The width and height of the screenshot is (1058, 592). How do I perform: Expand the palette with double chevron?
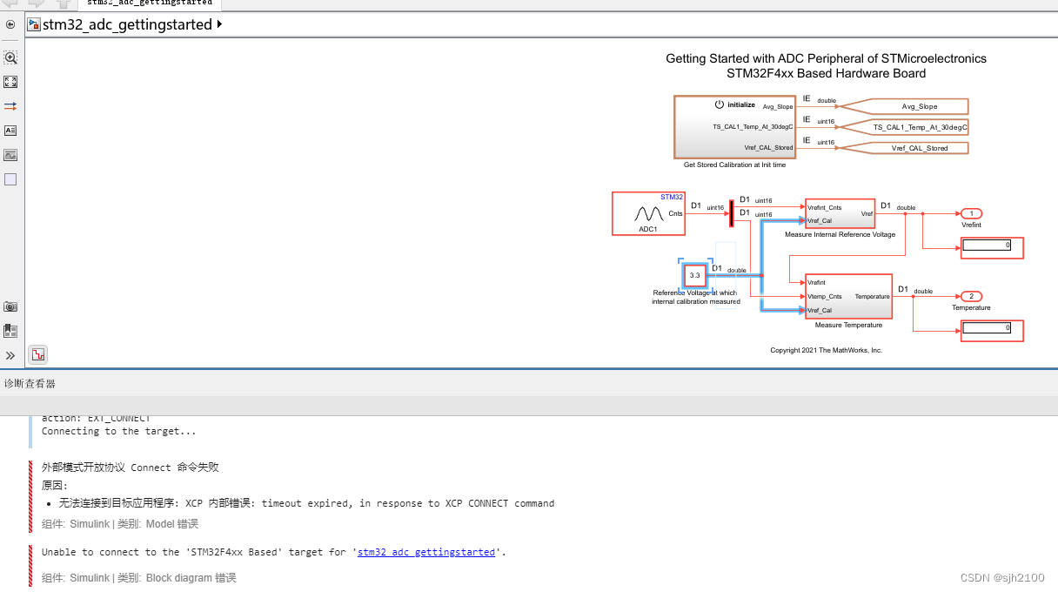point(10,355)
